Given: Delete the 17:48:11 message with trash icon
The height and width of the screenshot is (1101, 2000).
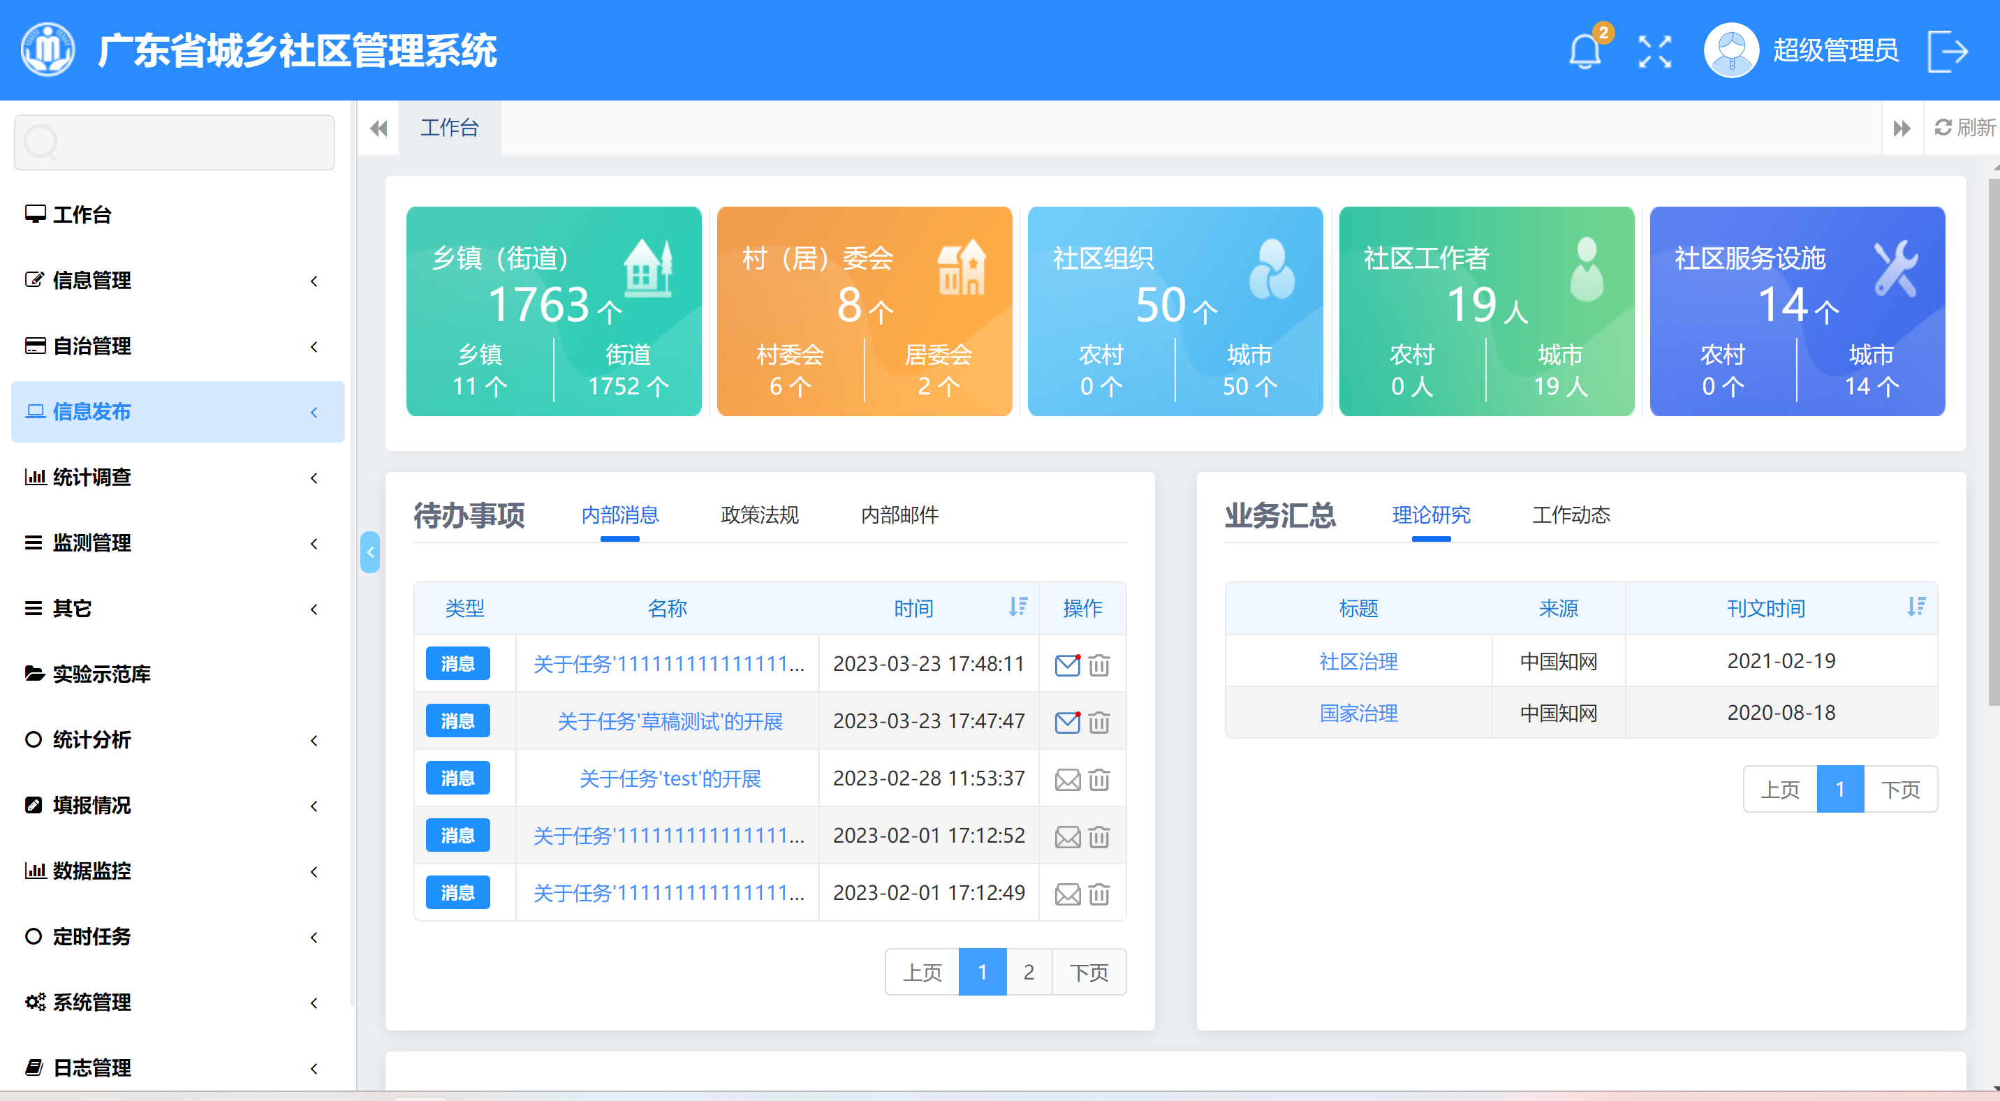Looking at the screenshot, I should click(1098, 665).
